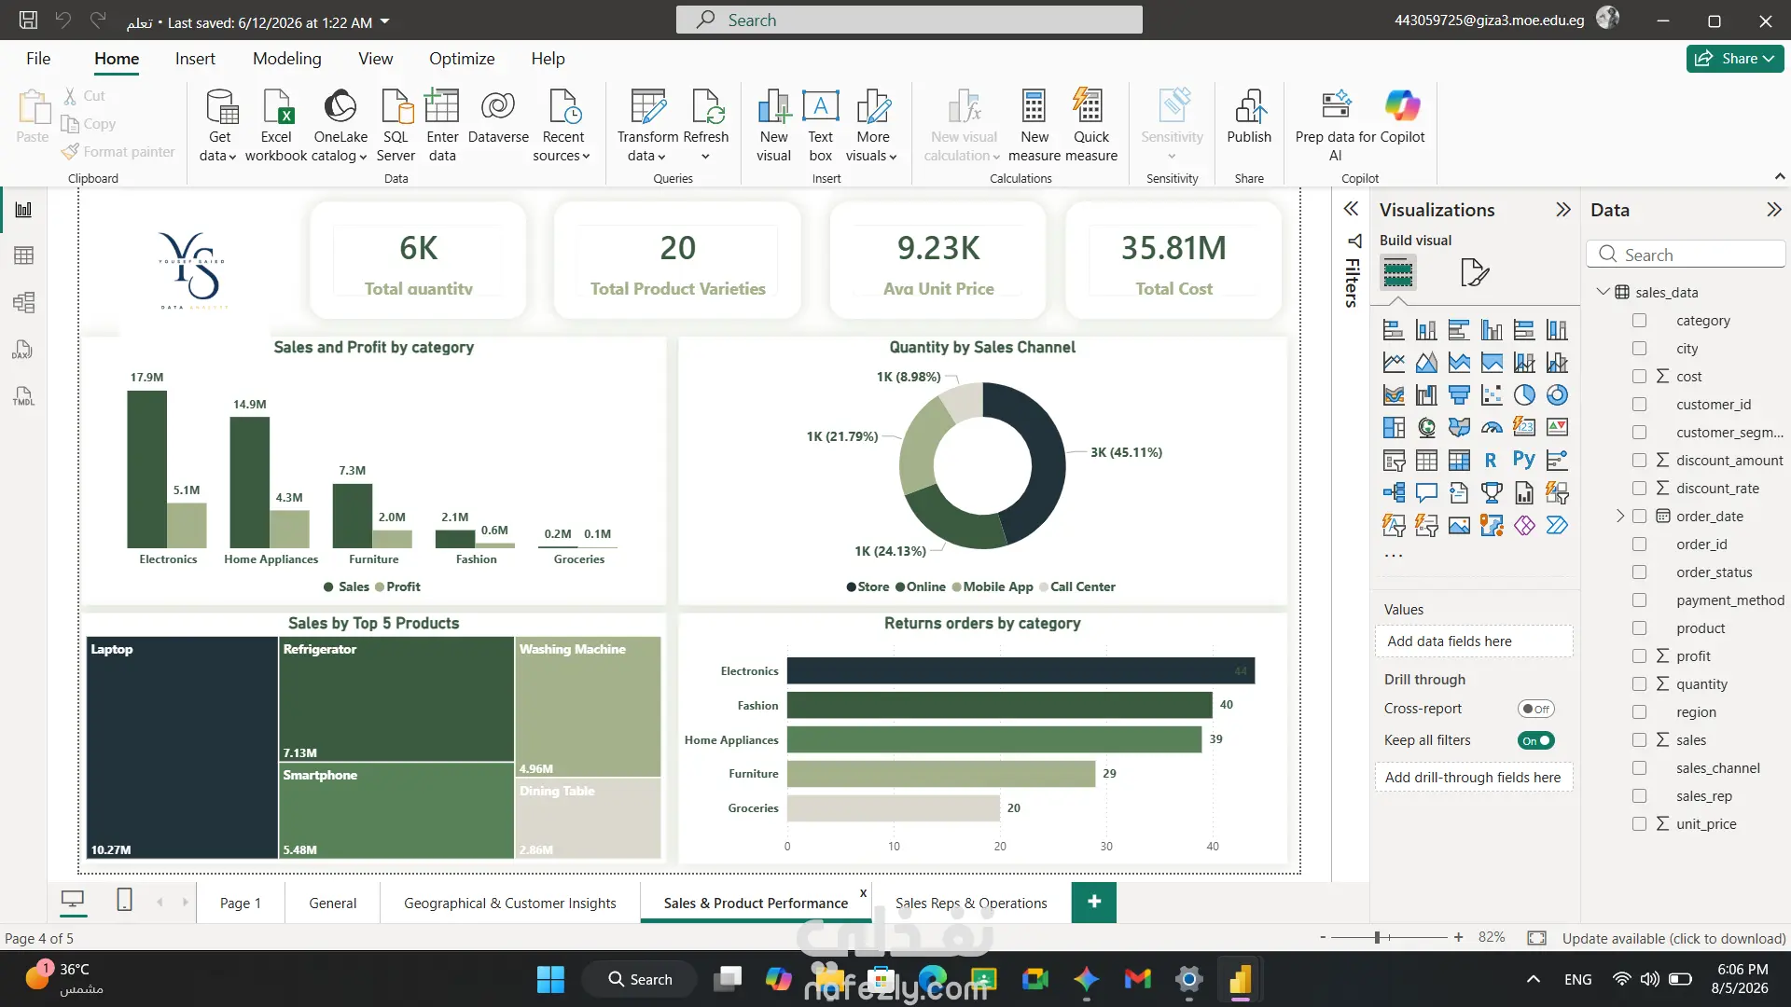Add a new report page
This screenshot has height=1007, width=1791.
pyautogui.click(x=1094, y=902)
